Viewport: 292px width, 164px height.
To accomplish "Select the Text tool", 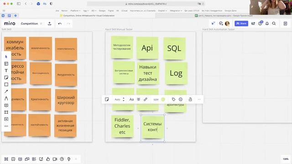I will pyautogui.click(x=6, y=71).
